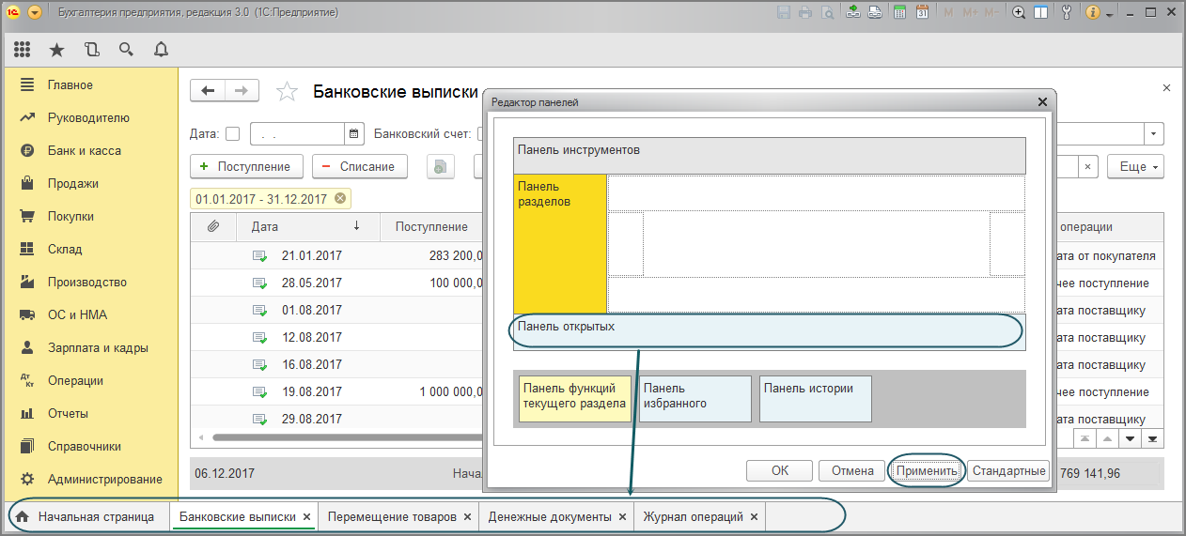Open the Еще dropdown menu
The height and width of the screenshot is (536, 1186).
(1136, 166)
